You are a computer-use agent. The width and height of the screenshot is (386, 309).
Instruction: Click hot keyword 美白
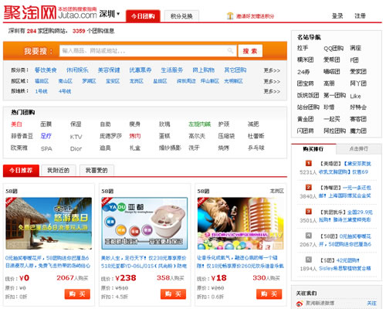pyautogui.click(x=16, y=124)
